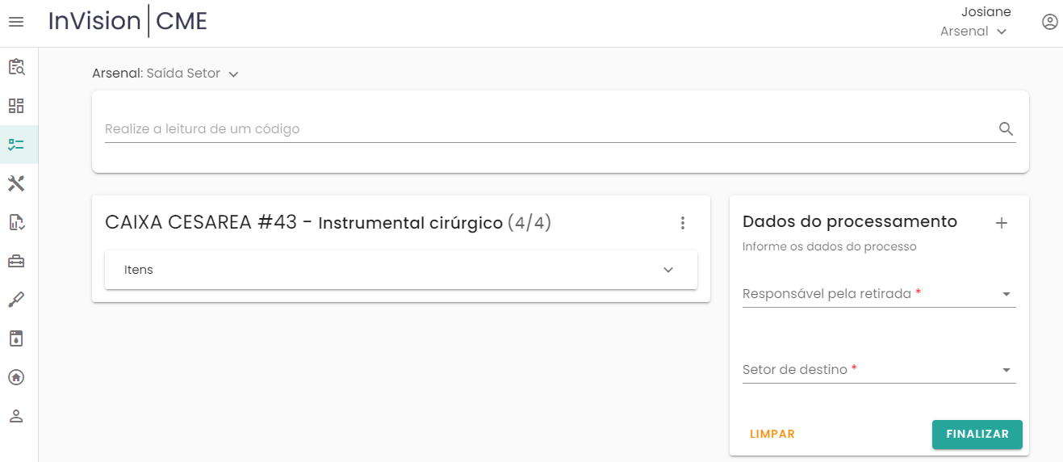Screen dimensions: 1063x462
Task: Open the user account avatar icon
Action: (x=1049, y=22)
